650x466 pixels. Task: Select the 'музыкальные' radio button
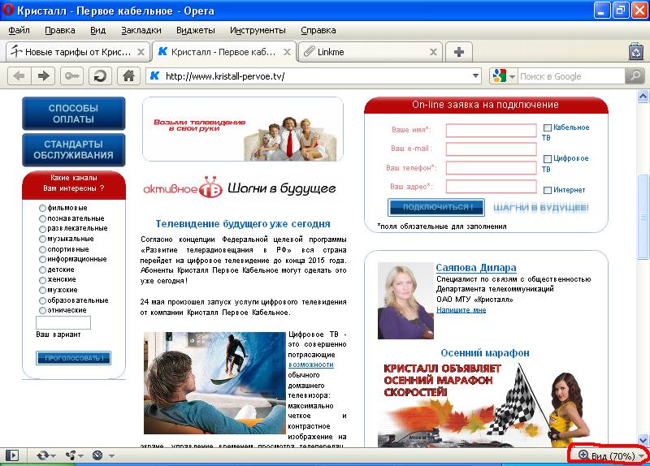(42, 239)
